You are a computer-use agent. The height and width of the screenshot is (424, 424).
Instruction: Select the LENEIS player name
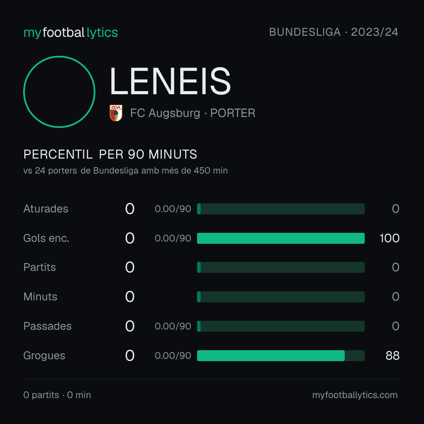[170, 81]
